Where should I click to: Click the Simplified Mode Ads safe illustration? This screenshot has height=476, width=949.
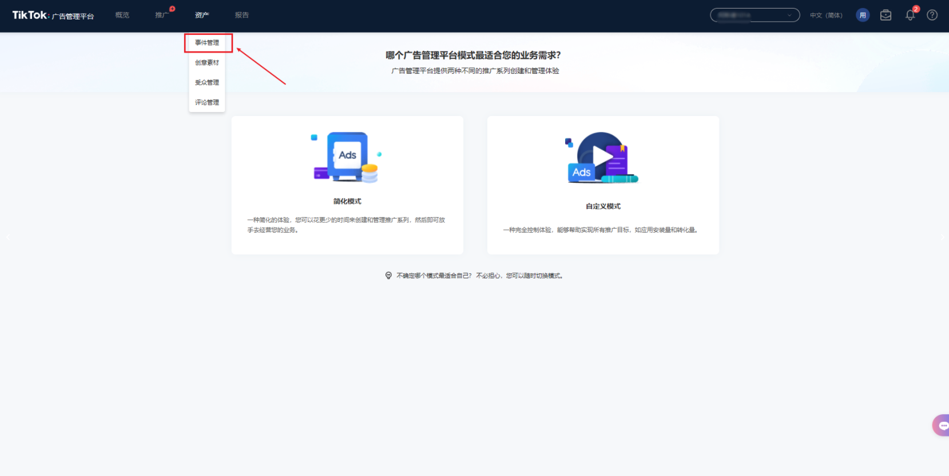click(x=347, y=157)
